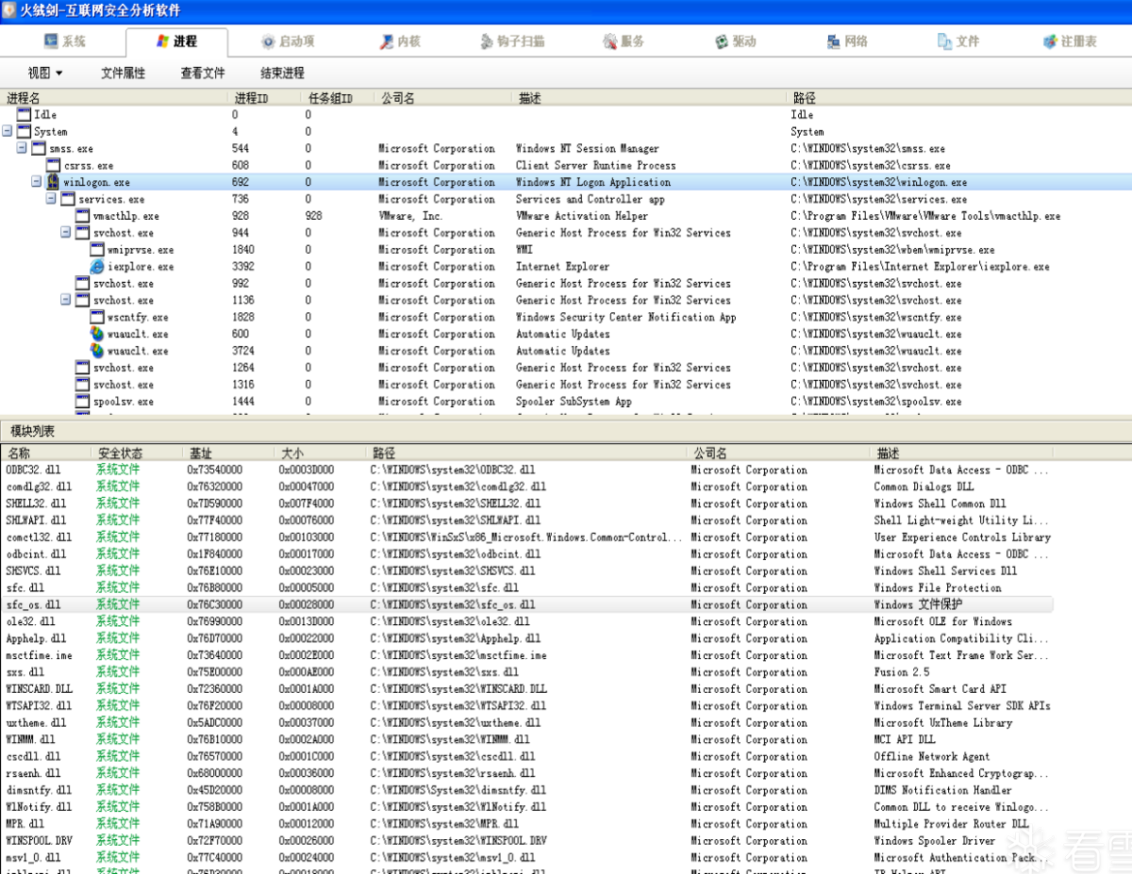
Task: Select the WINSPOOL.DRV module row
Action: (x=527, y=841)
